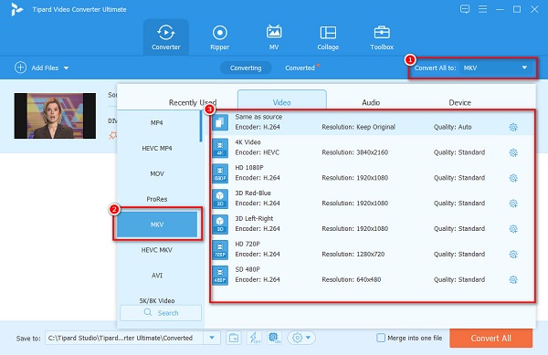Click the Add Files label
Screen dimensions: 548x355
click(45, 68)
